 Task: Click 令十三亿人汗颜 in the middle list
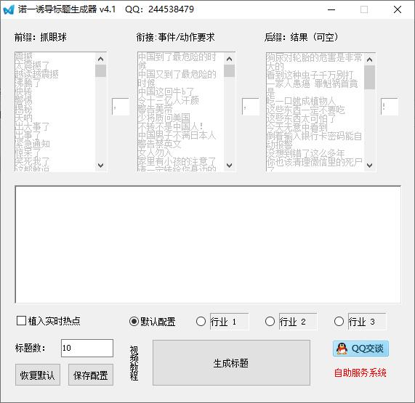[169, 100]
